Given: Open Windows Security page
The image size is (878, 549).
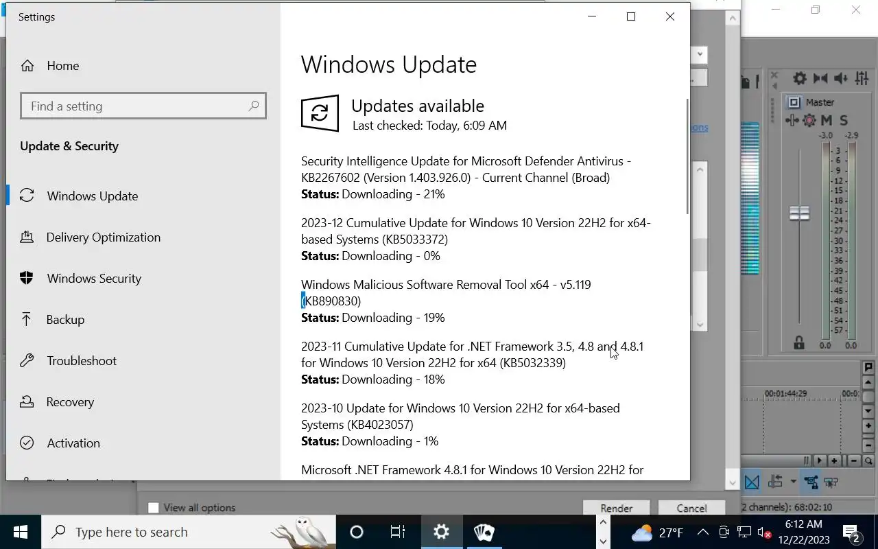Looking at the screenshot, I should click(94, 279).
